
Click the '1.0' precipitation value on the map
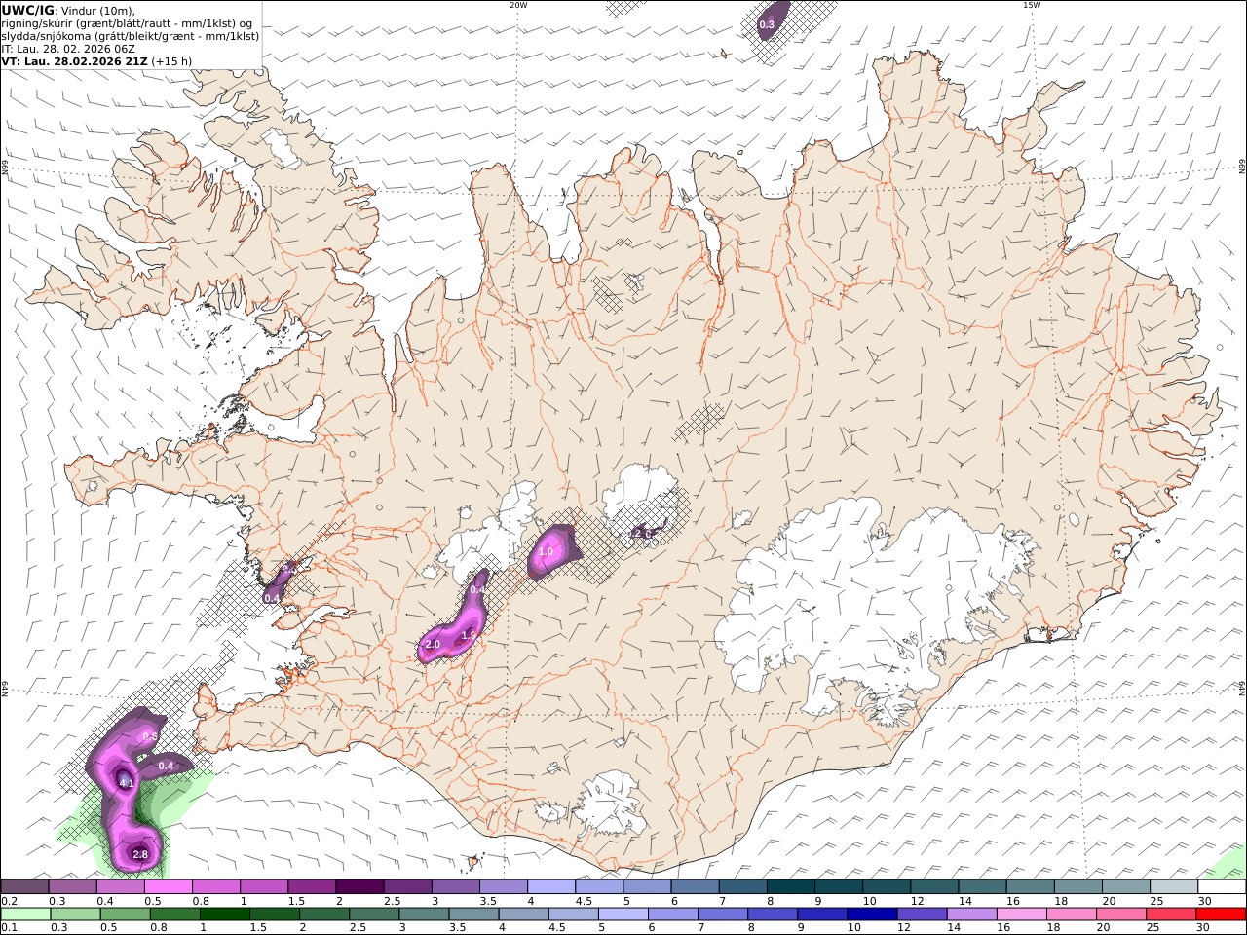point(546,551)
